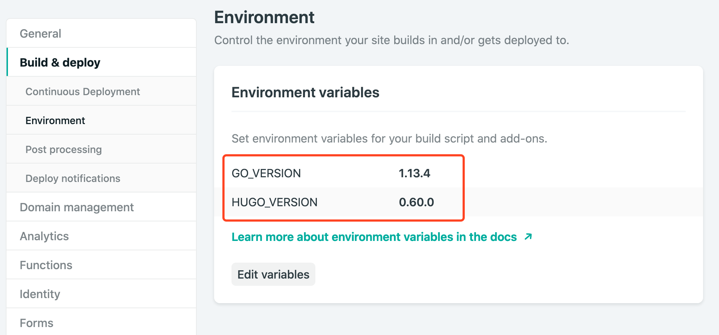719x335 pixels.
Task: Click the external link arrow icon
Action: 528,237
